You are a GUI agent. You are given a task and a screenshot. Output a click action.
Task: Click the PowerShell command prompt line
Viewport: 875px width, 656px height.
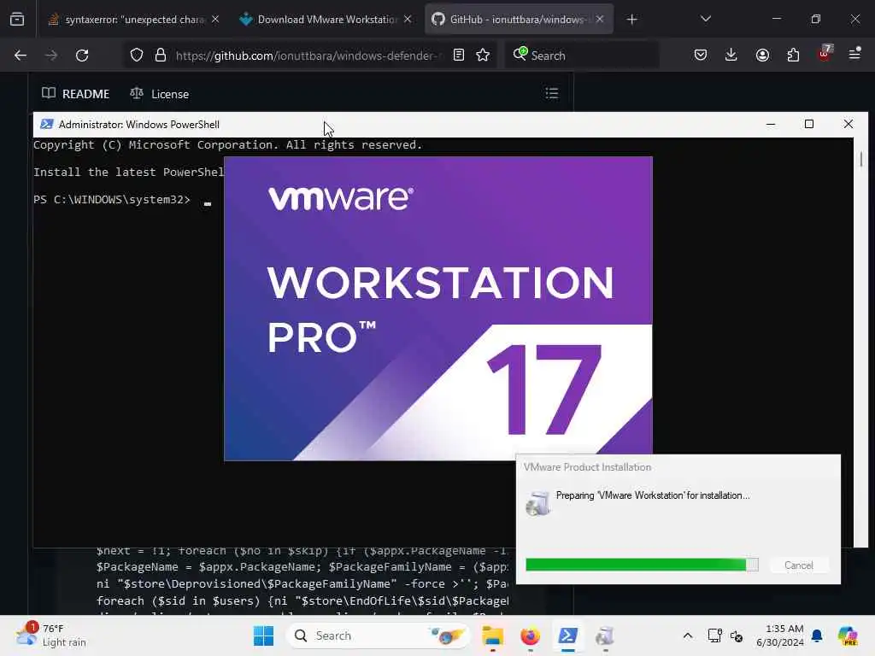coord(123,200)
